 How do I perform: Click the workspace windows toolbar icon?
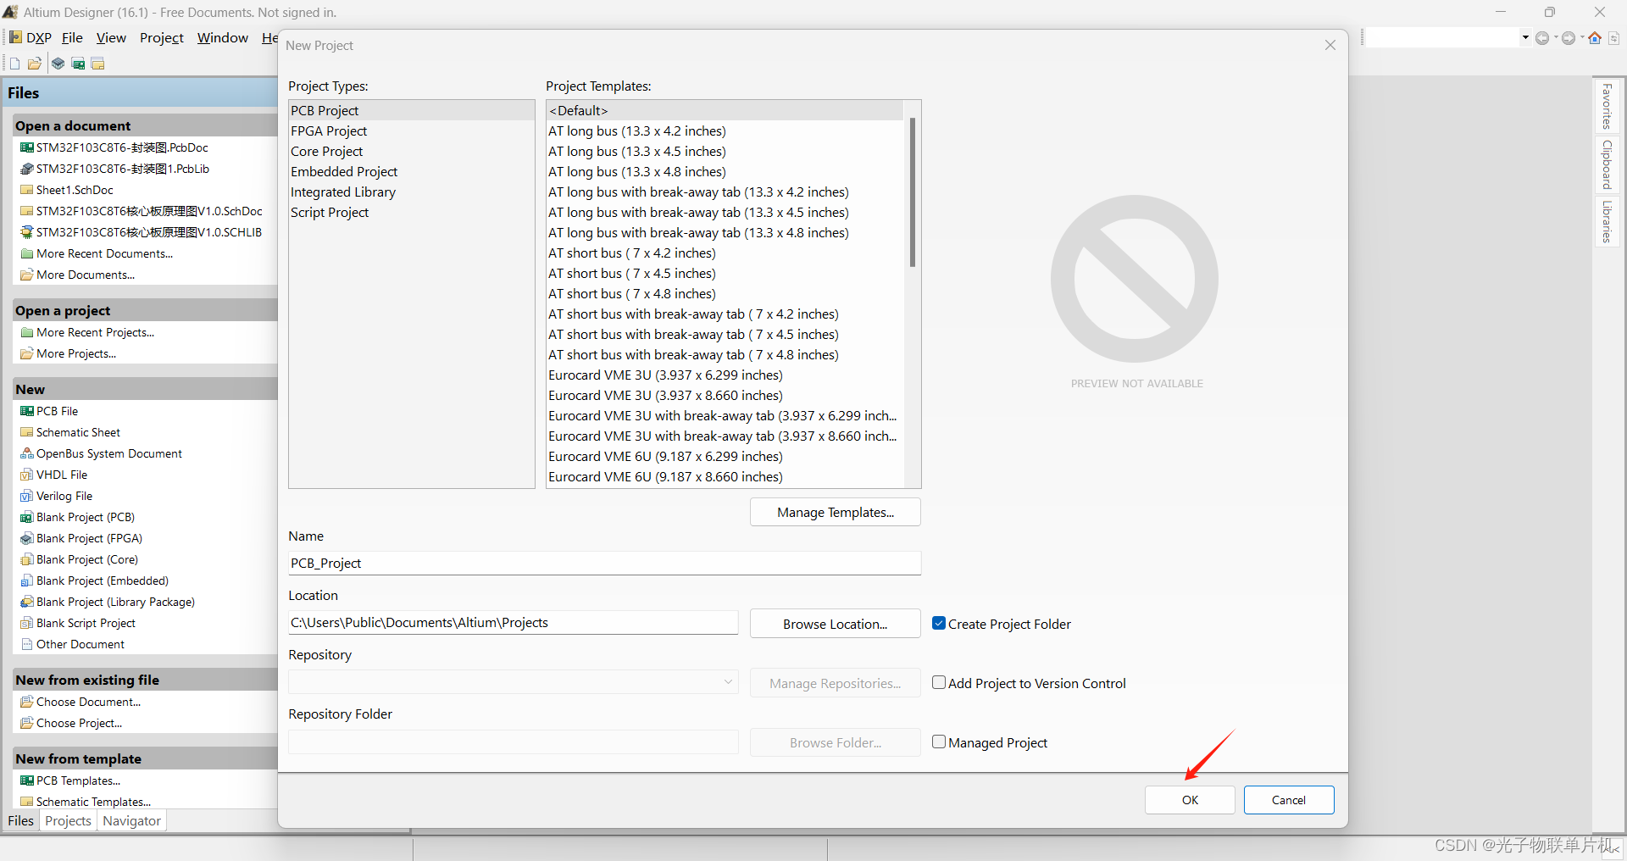tap(98, 64)
